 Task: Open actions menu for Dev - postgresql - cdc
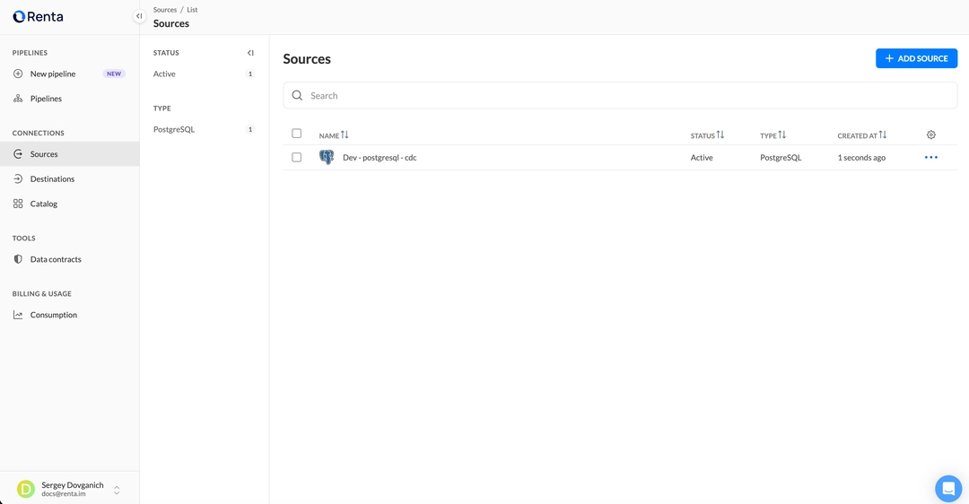click(931, 158)
